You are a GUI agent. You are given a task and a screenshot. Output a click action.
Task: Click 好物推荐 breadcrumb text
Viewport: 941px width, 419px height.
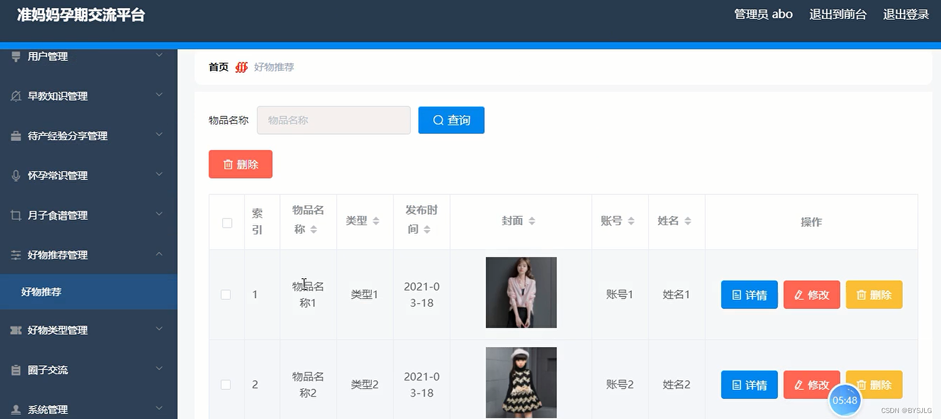pyautogui.click(x=274, y=67)
